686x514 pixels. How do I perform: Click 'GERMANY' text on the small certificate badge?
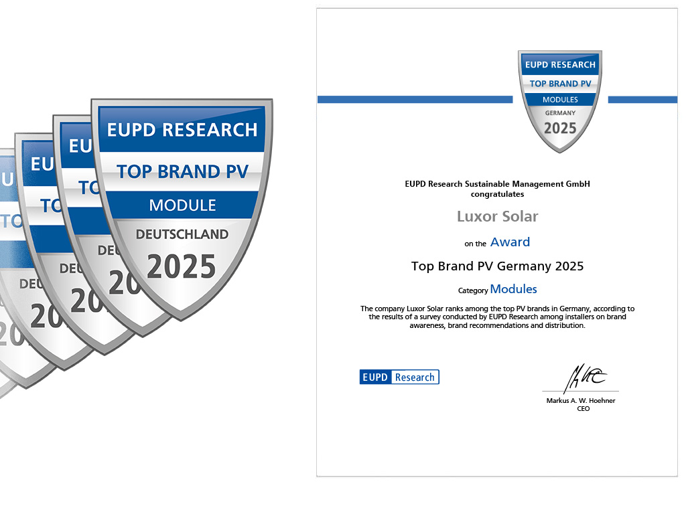pyautogui.click(x=560, y=112)
